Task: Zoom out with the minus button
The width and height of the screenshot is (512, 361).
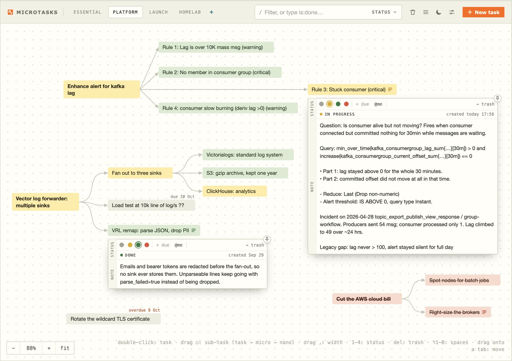Action: point(13,348)
